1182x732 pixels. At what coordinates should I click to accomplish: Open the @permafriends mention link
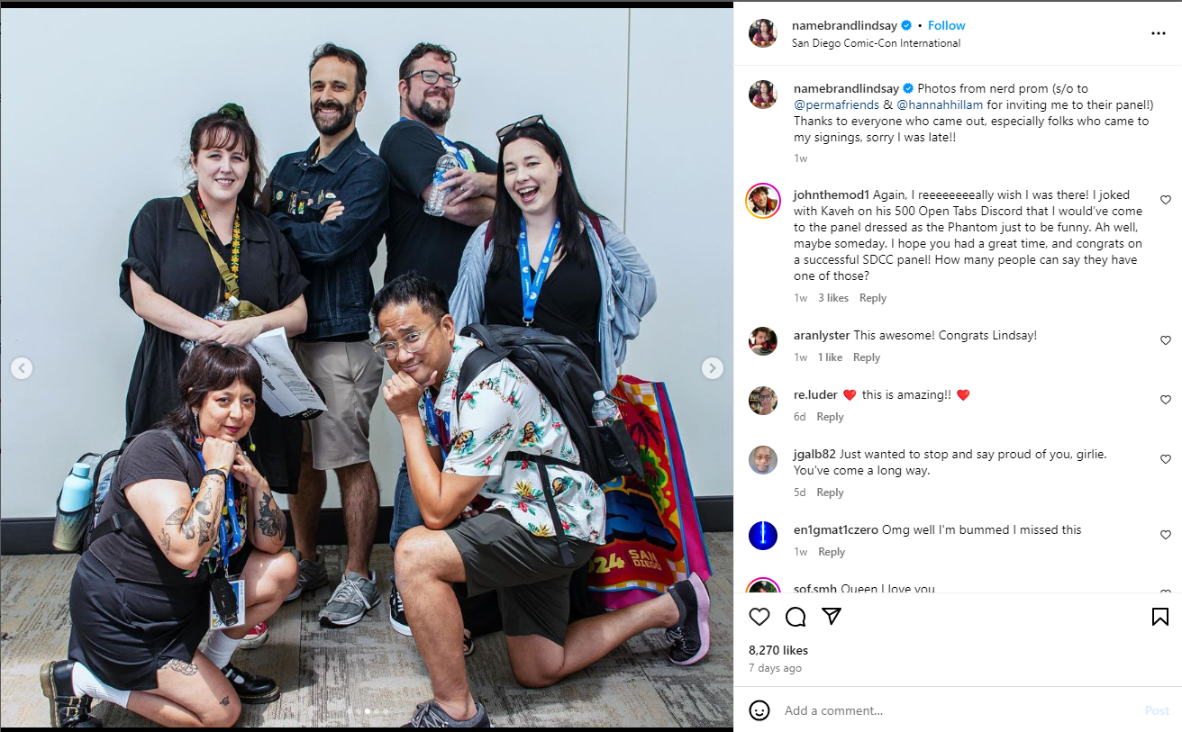(836, 104)
